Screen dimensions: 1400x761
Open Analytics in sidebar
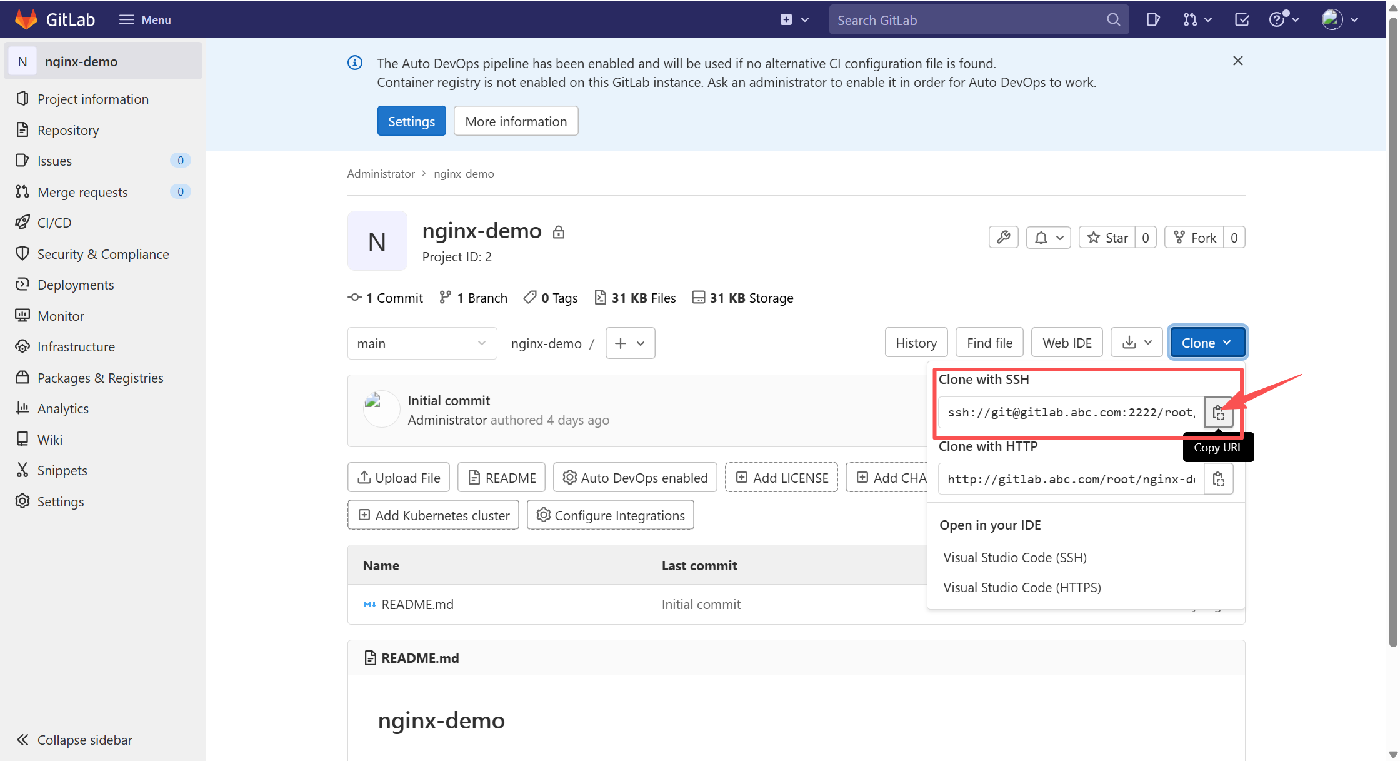pyautogui.click(x=63, y=408)
